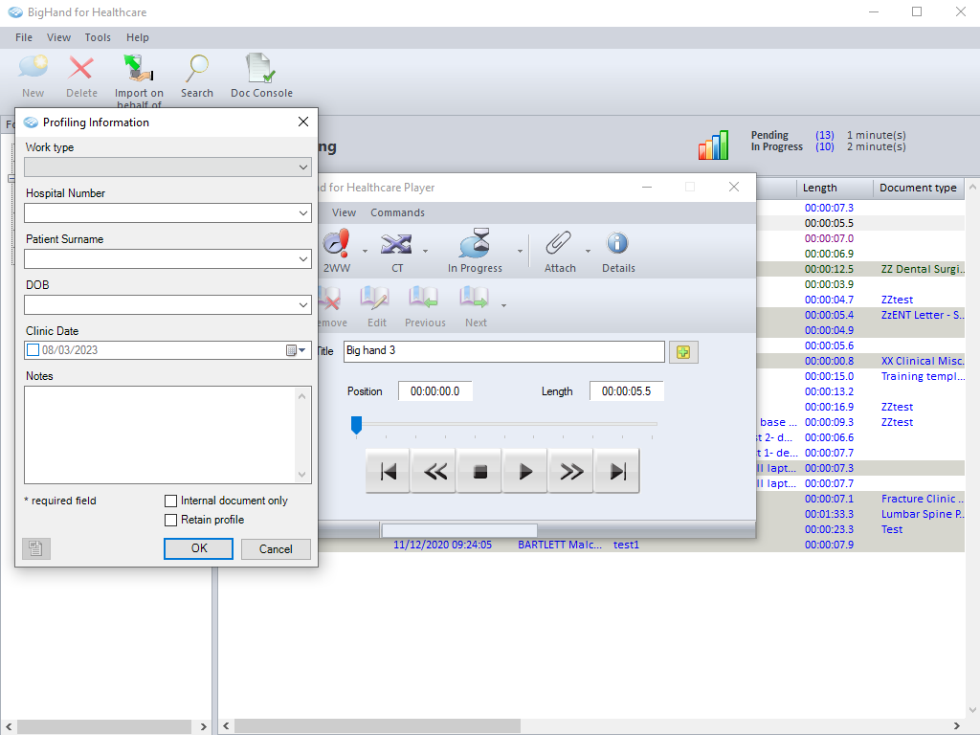Screen dimensions: 980x735
Task: Select the XX Clinical Misc. row
Action: [860, 361]
